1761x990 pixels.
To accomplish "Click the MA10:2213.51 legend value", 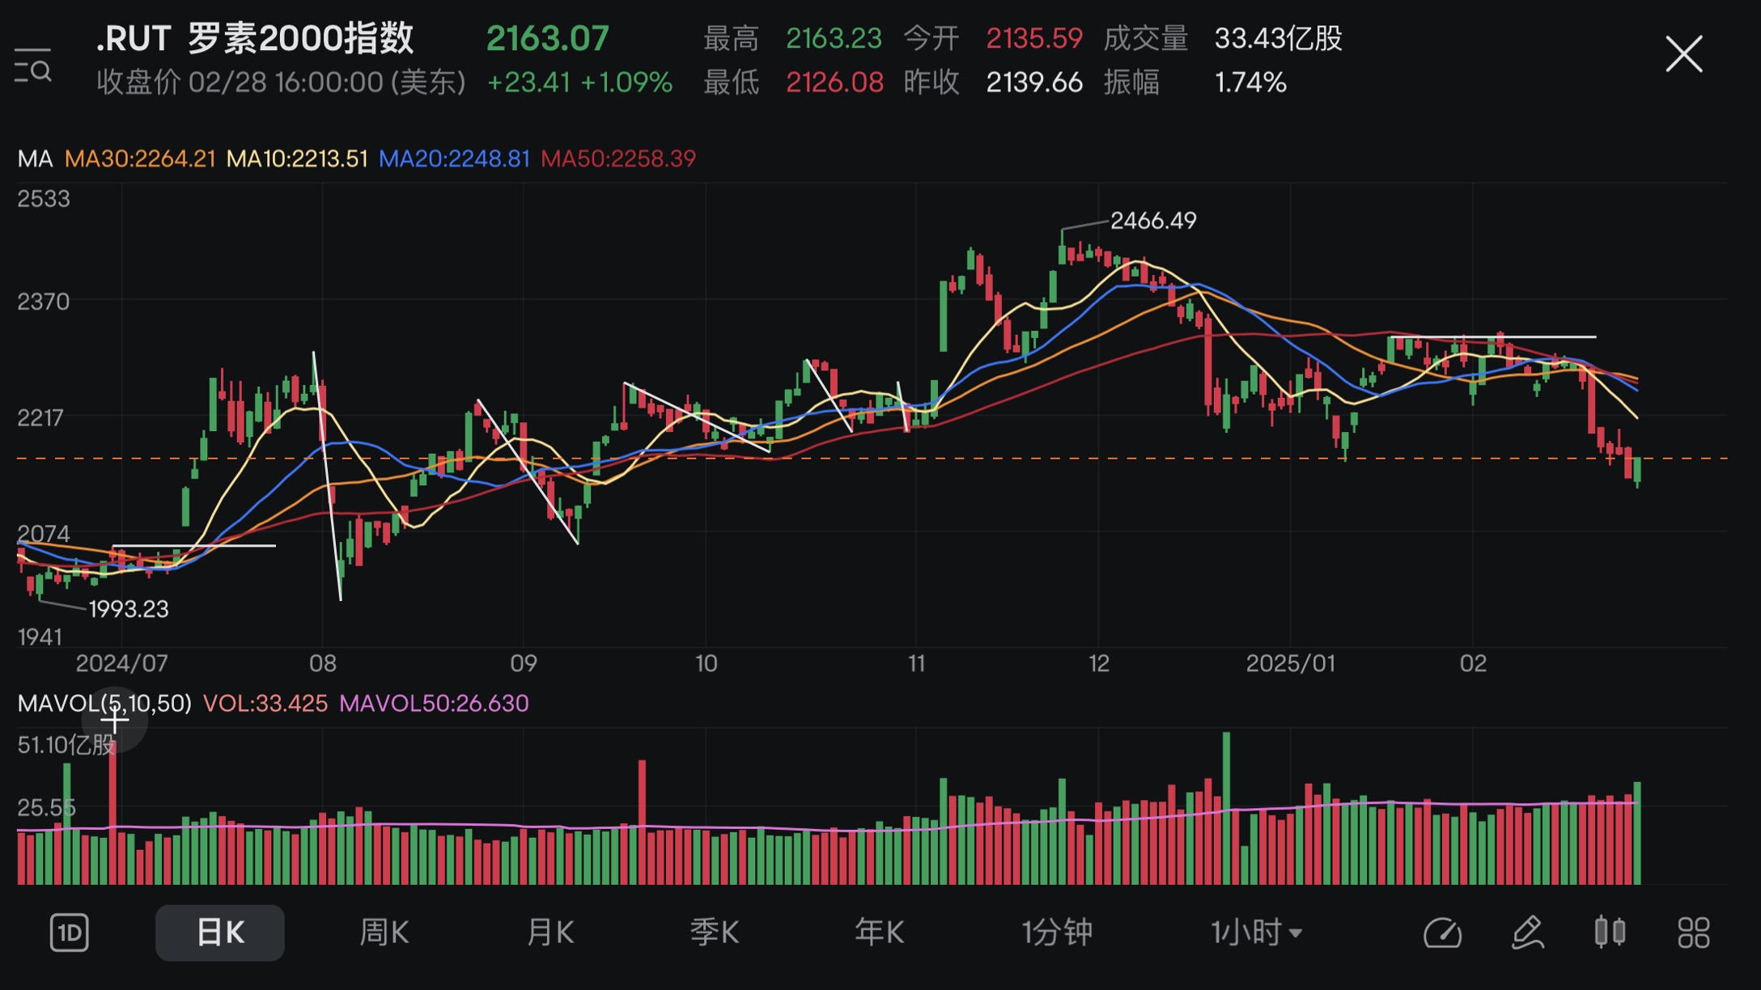I will [297, 159].
